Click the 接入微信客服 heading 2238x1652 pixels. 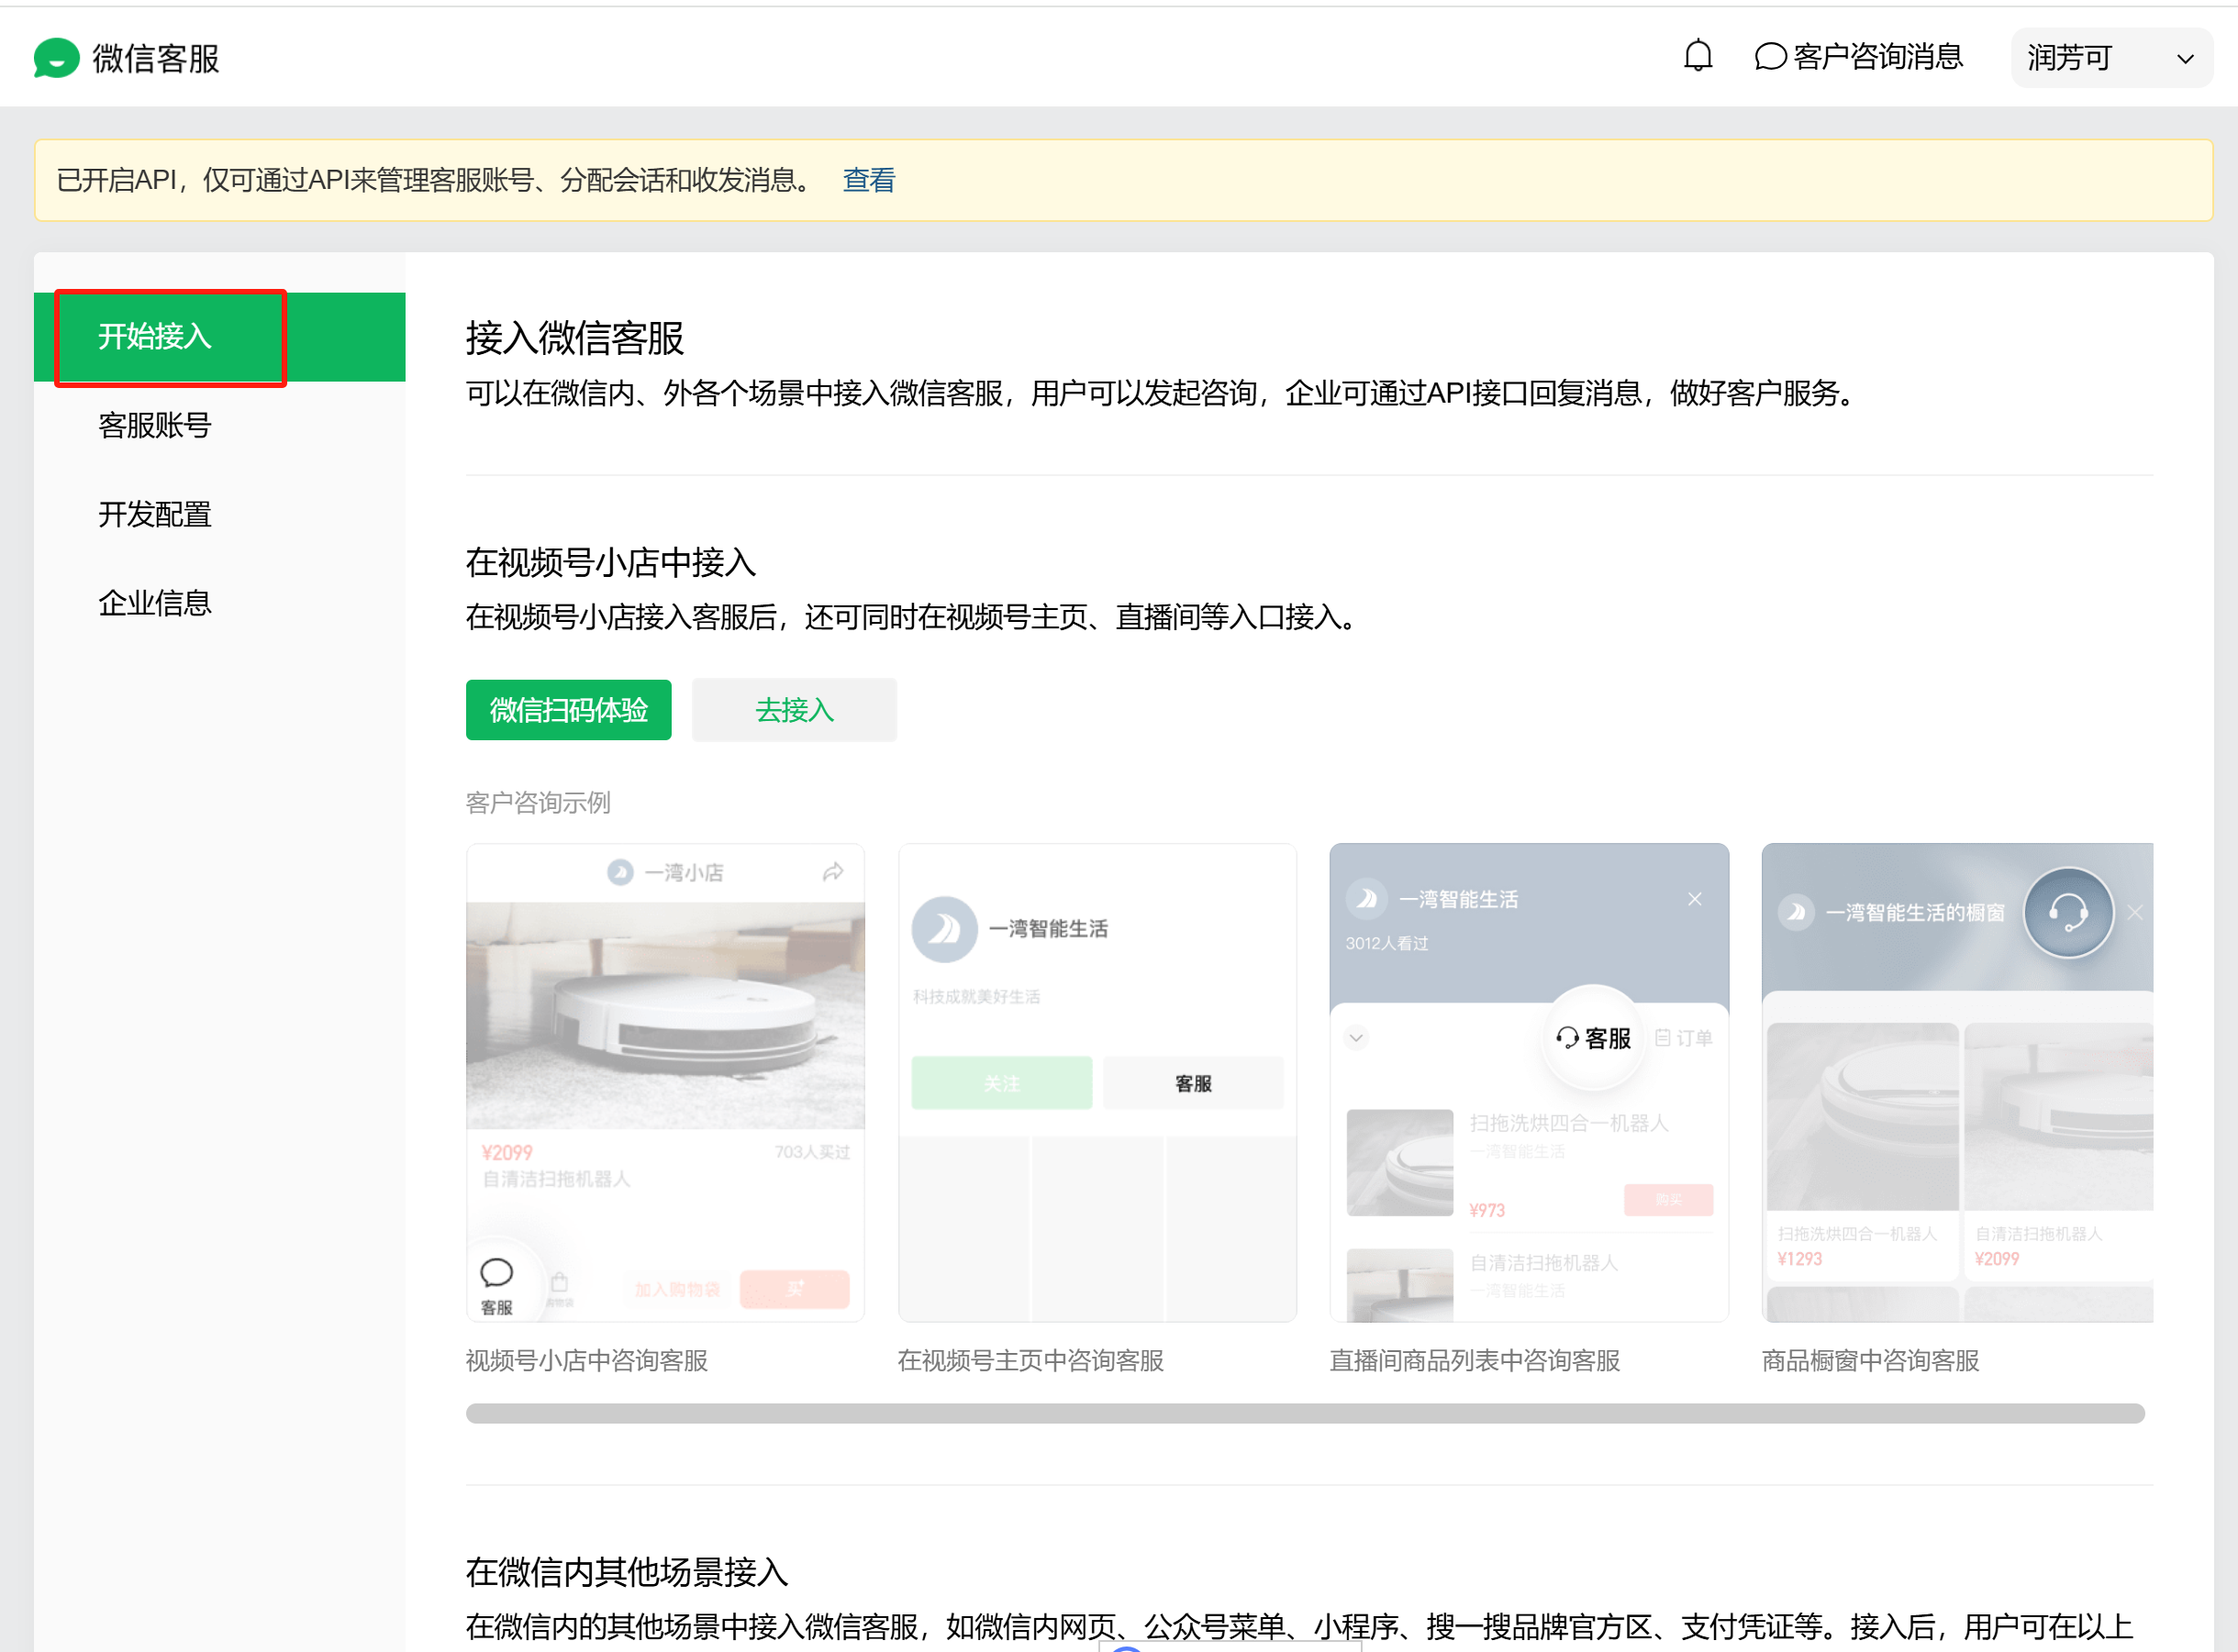(574, 338)
